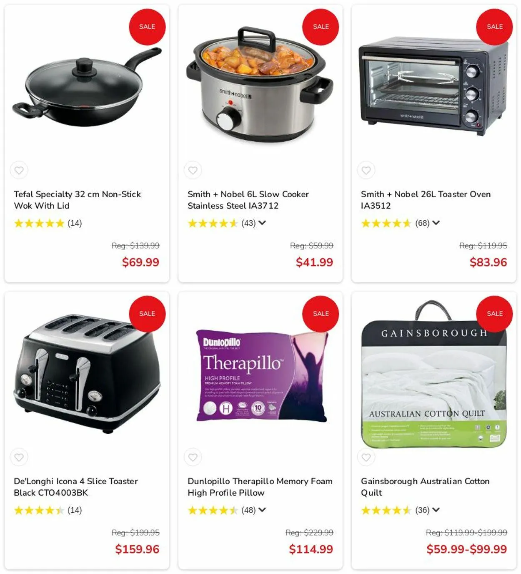Add Tefal Specialty Wok to wishlist

click(19, 170)
